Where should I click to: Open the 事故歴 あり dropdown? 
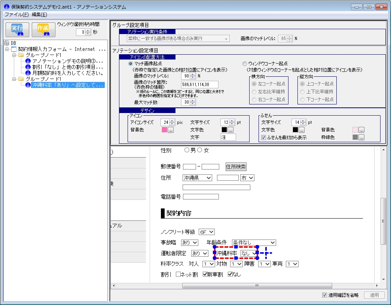(190, 243)
